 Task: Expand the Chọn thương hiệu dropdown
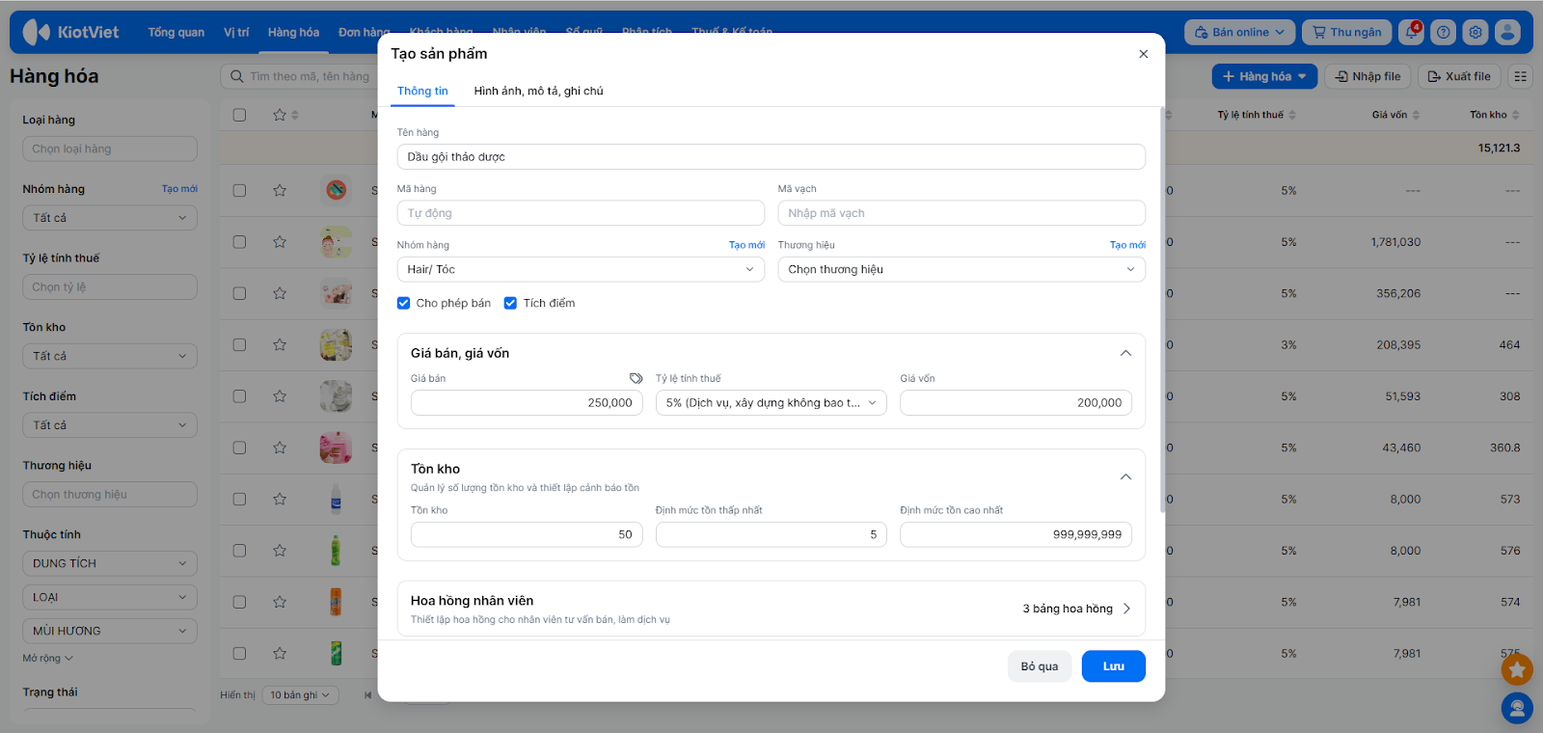(x=961, y=269)
